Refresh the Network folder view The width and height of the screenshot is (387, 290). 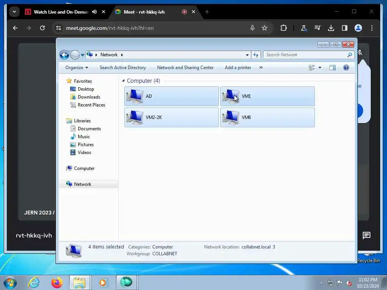point(256,55)
